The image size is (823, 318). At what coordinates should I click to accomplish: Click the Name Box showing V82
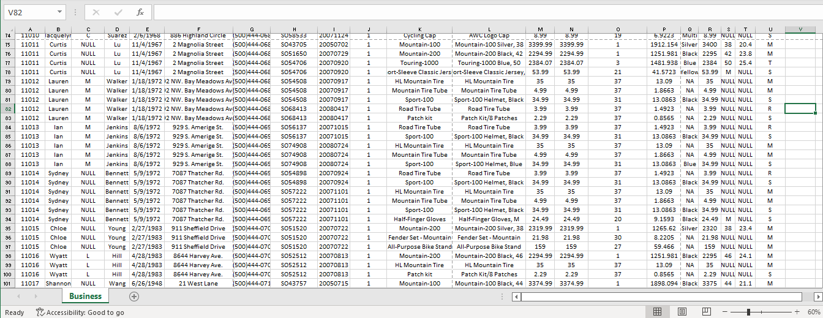pyautogui.click(x=29, y=12)
